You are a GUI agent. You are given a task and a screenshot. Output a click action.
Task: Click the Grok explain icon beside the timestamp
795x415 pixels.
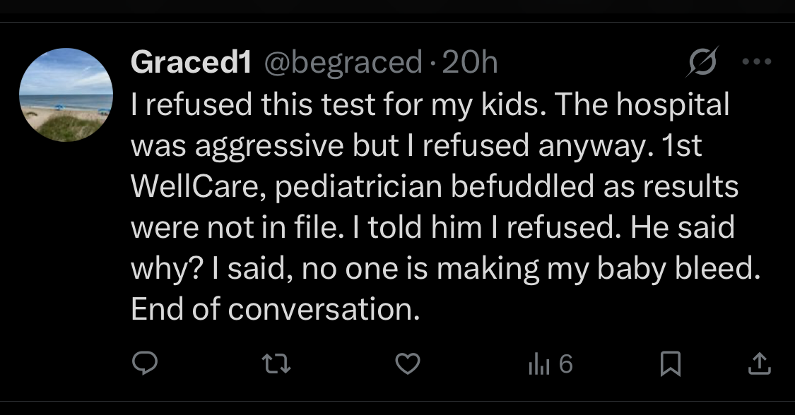click(x=703, y=63)
